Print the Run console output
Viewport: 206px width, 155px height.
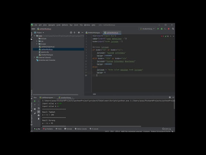pos(39,115)
